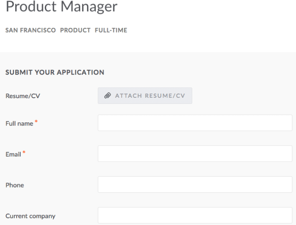
Task: Click the Resume/CV field label
Action: tap(23, 96)
